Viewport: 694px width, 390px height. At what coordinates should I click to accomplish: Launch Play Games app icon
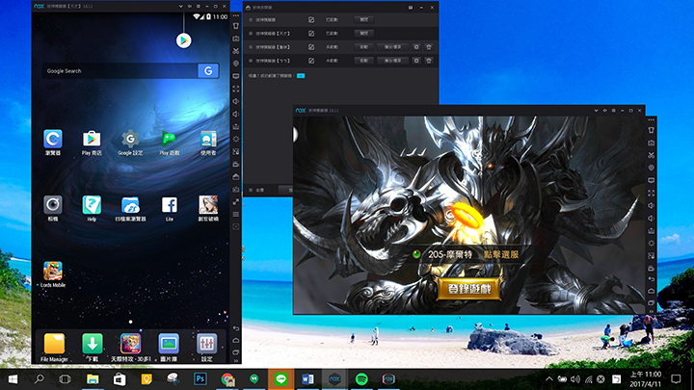tap(169, 140)
